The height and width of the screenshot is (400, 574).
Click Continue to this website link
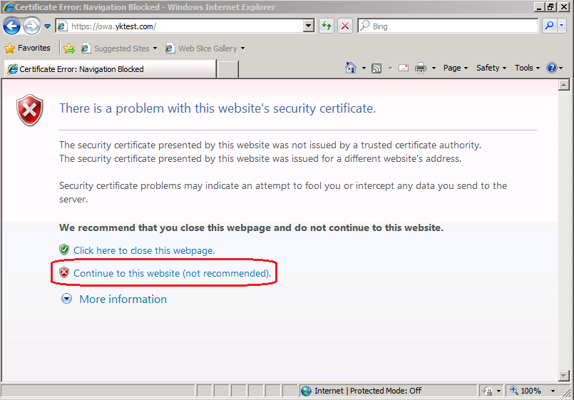172,273
